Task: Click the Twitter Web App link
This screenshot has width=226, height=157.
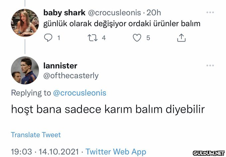Action: pos(116,152)
